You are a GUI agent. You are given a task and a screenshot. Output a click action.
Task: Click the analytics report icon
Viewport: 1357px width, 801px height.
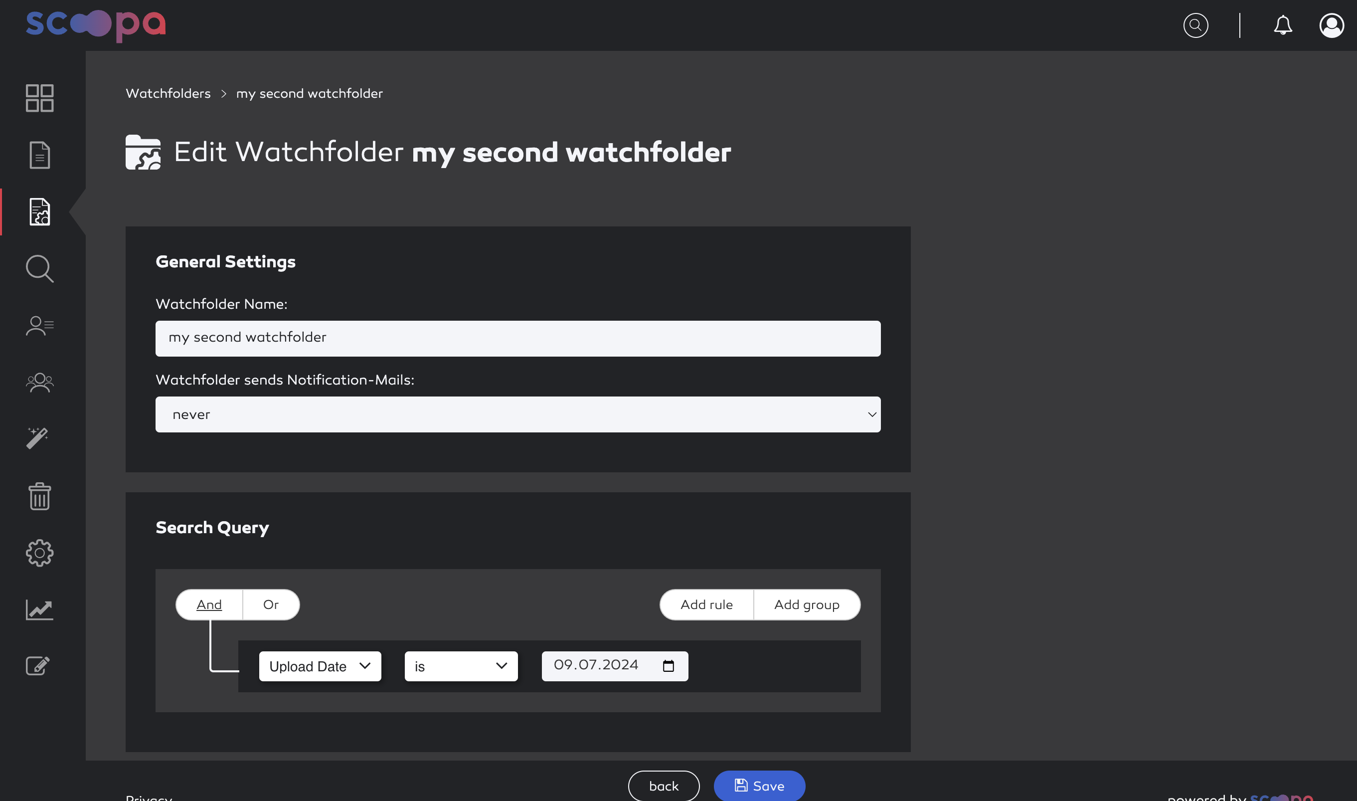coord(39,608)
